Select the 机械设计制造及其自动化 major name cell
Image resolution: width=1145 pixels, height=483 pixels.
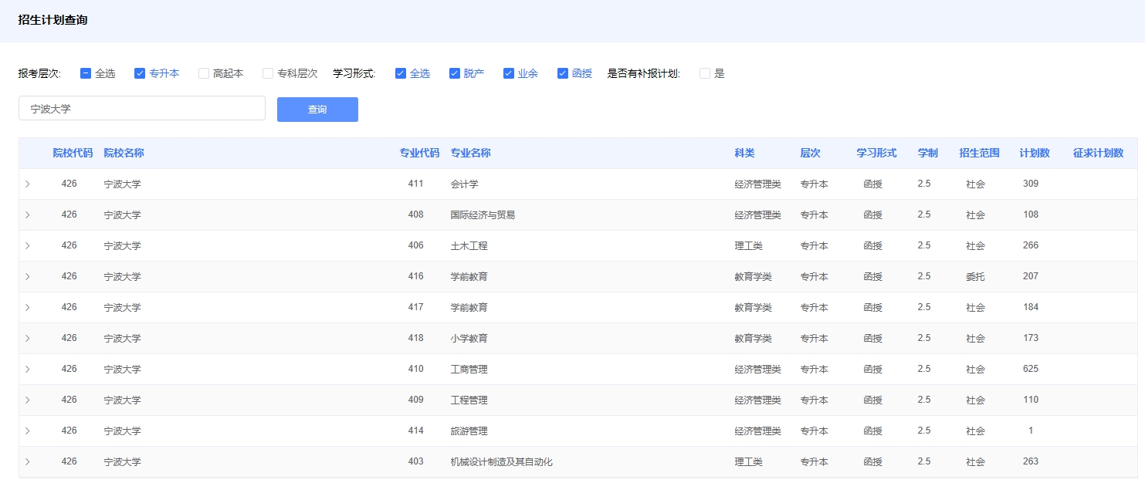[502, 461]
